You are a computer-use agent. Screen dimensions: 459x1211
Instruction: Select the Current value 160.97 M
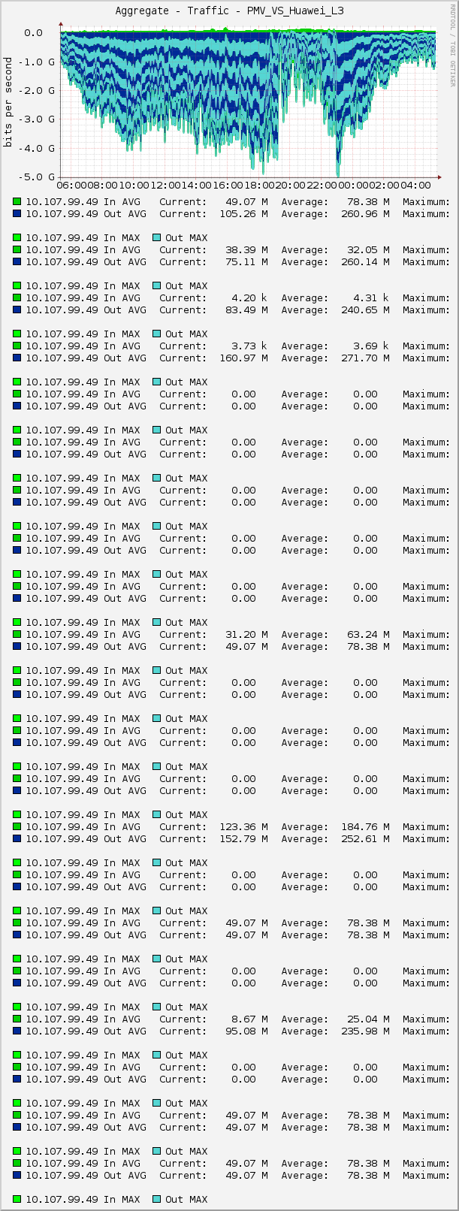(243, 358)
